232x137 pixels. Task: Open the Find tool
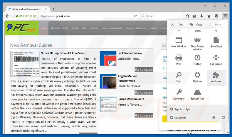179,77
